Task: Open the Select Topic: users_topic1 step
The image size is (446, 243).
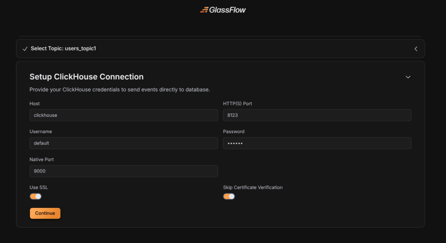Action: 63,49
